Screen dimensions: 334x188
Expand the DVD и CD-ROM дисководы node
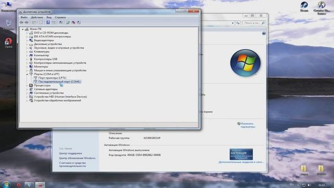(27, 33)
